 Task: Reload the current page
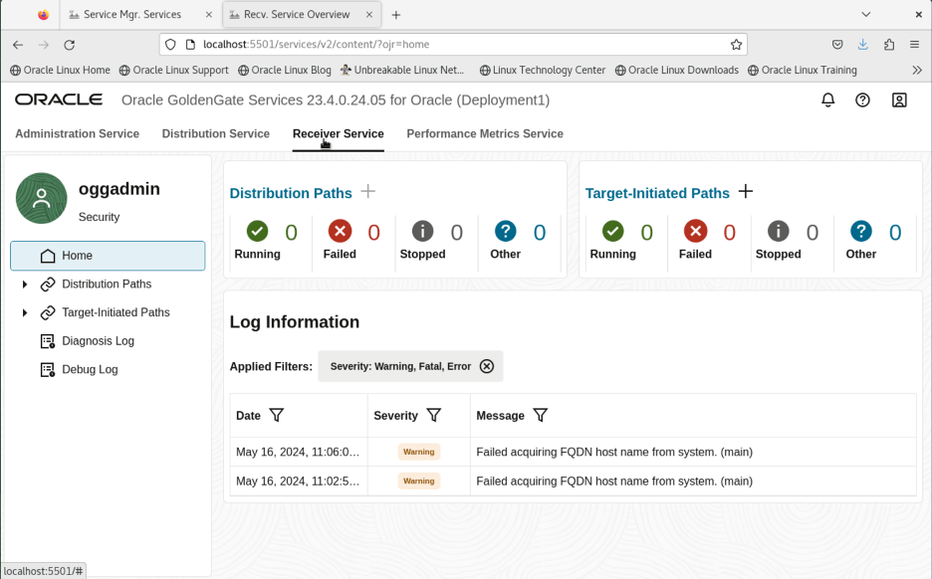pos(70,45)
